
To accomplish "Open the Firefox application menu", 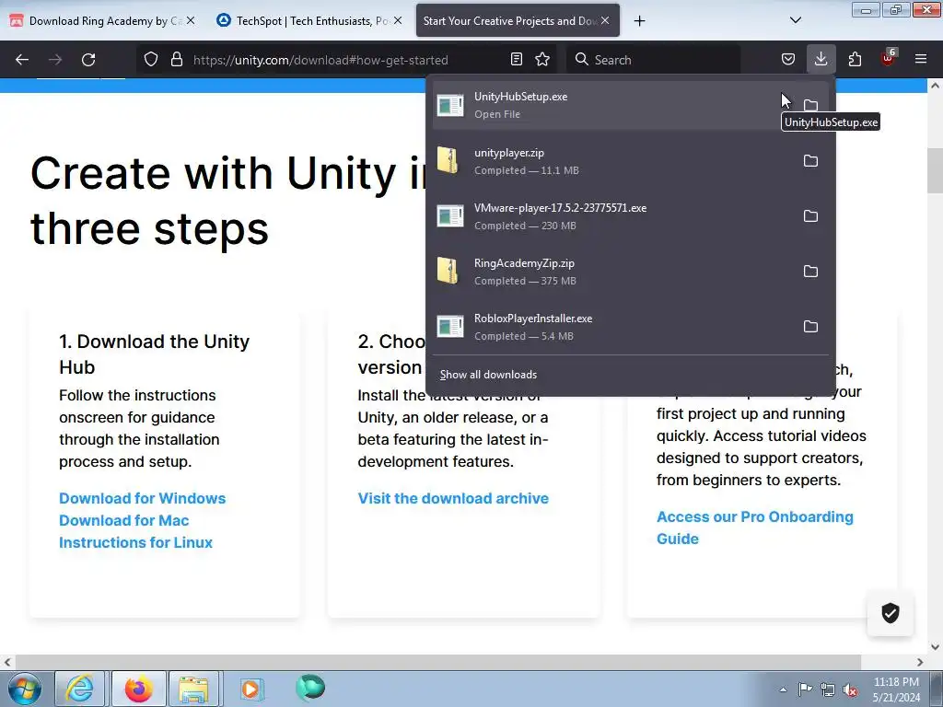I will click(x=921, y=60).
